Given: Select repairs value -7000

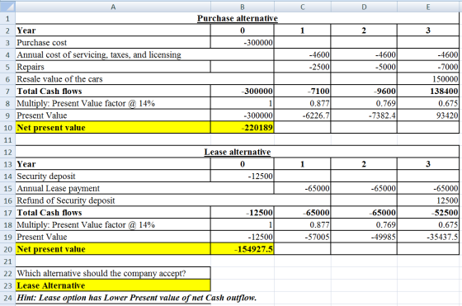Looking at the screenshot, I should tap(428, 67).
